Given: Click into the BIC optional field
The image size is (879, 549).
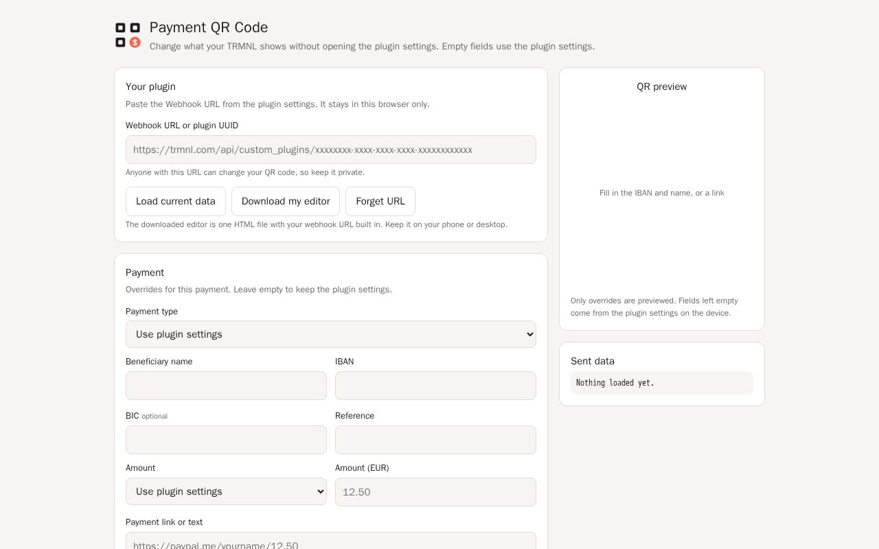Looking at the screenshot, I should [x=226, y=440].
